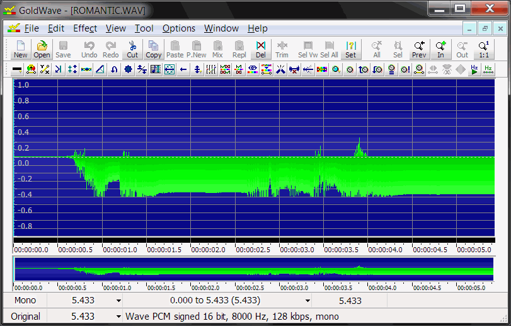Apply the Reverse effect left-arrow icon

(x=183, y=69)
